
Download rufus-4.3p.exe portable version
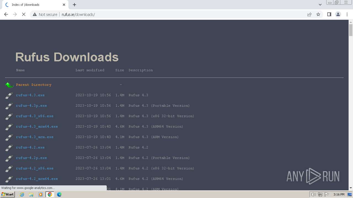(31, 106)
